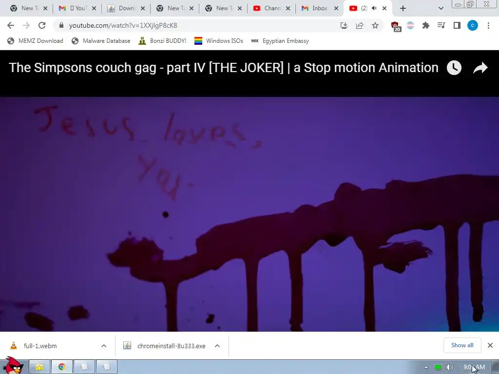
Task: Click the Chrome taskbar icon
Action: tap(62, 367)
